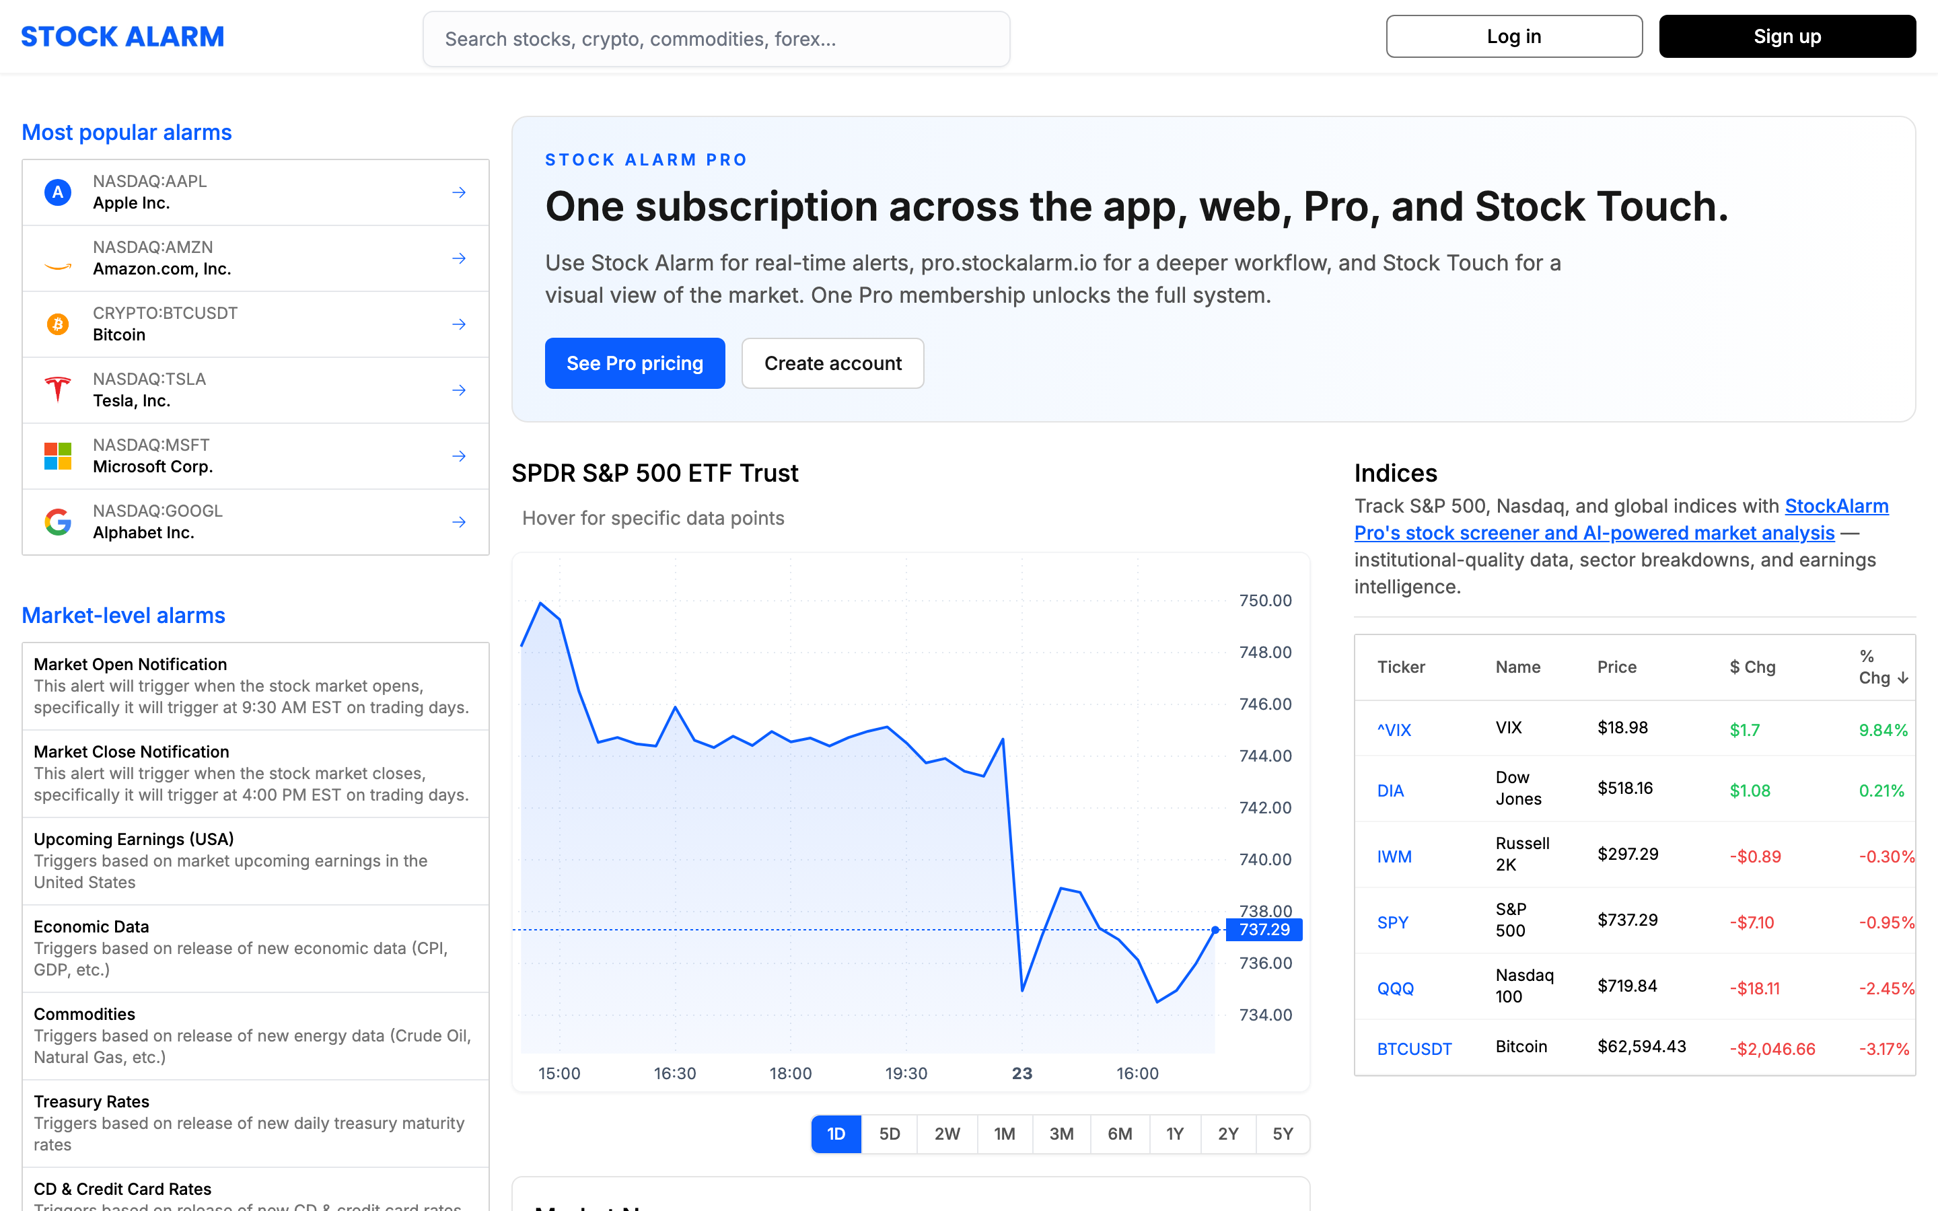Open arrow icon in NASDAQ:AMZN row

[459, 259]
